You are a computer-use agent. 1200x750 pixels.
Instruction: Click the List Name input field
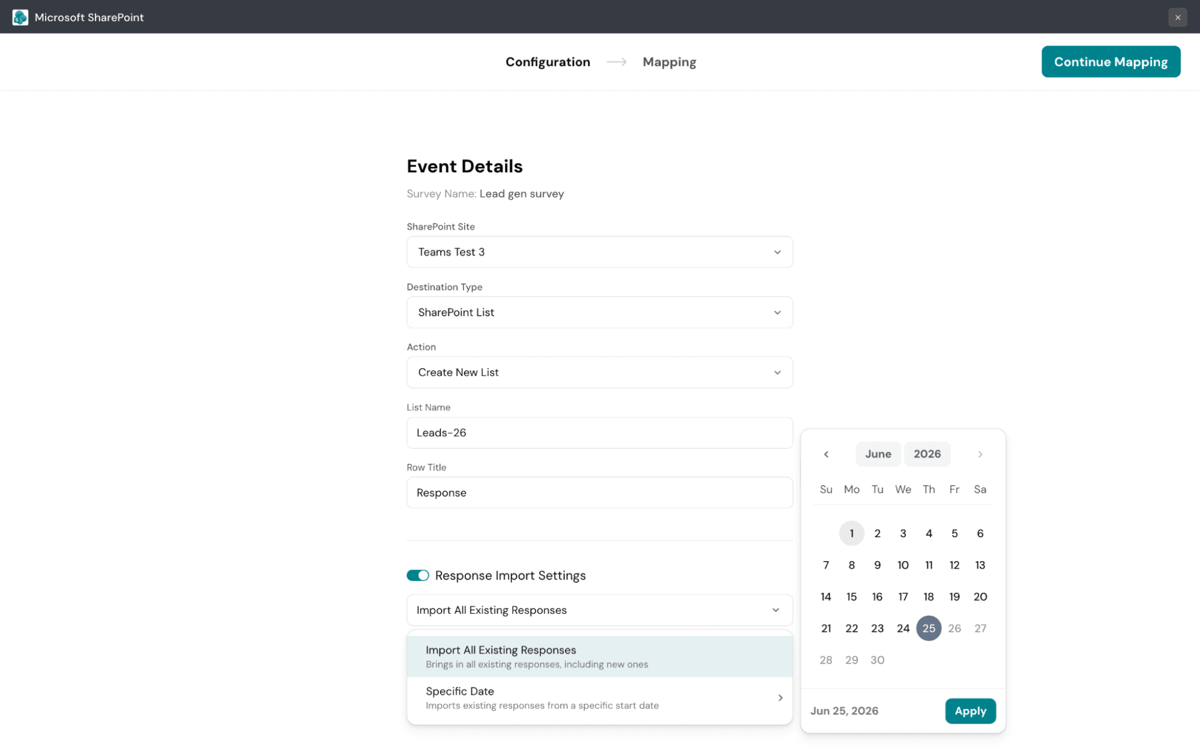click(599, 433)
